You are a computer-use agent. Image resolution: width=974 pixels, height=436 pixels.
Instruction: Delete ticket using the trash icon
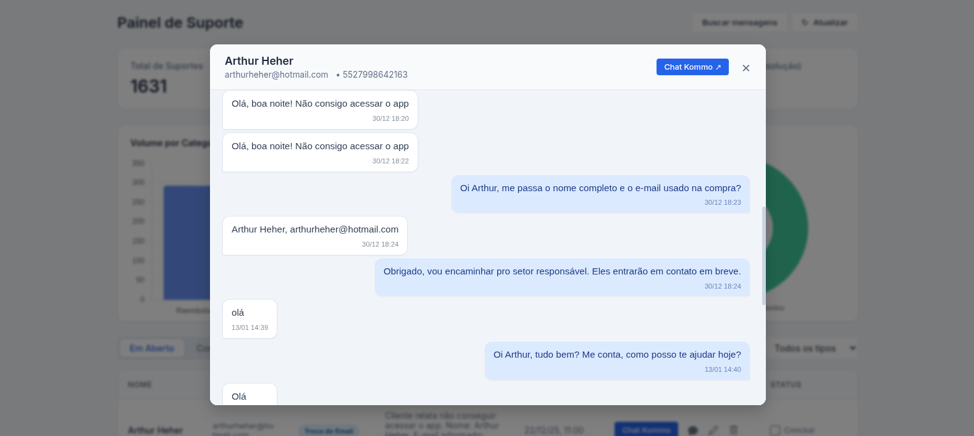[x=734, y=430]
